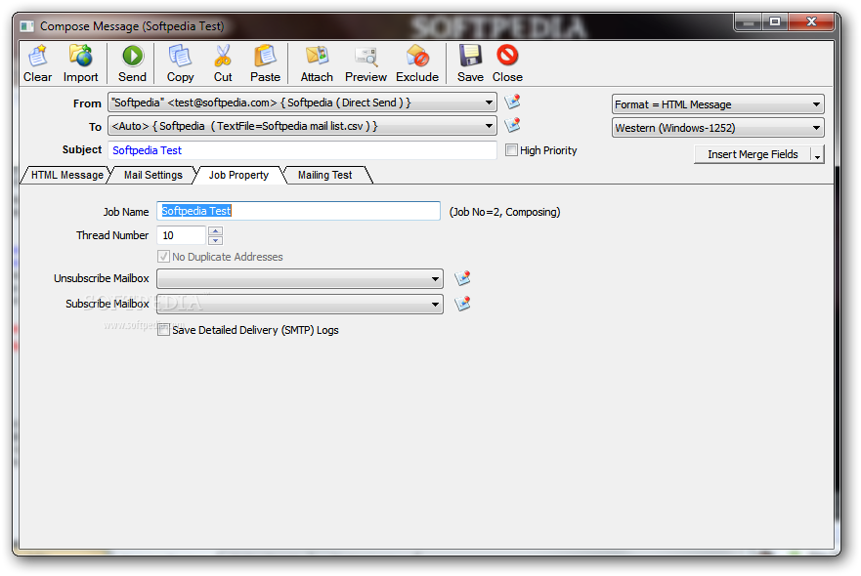This screenshot has height=576, width=861.
Task: Attach a file using the Attach icon
Action: coord(317,63)
